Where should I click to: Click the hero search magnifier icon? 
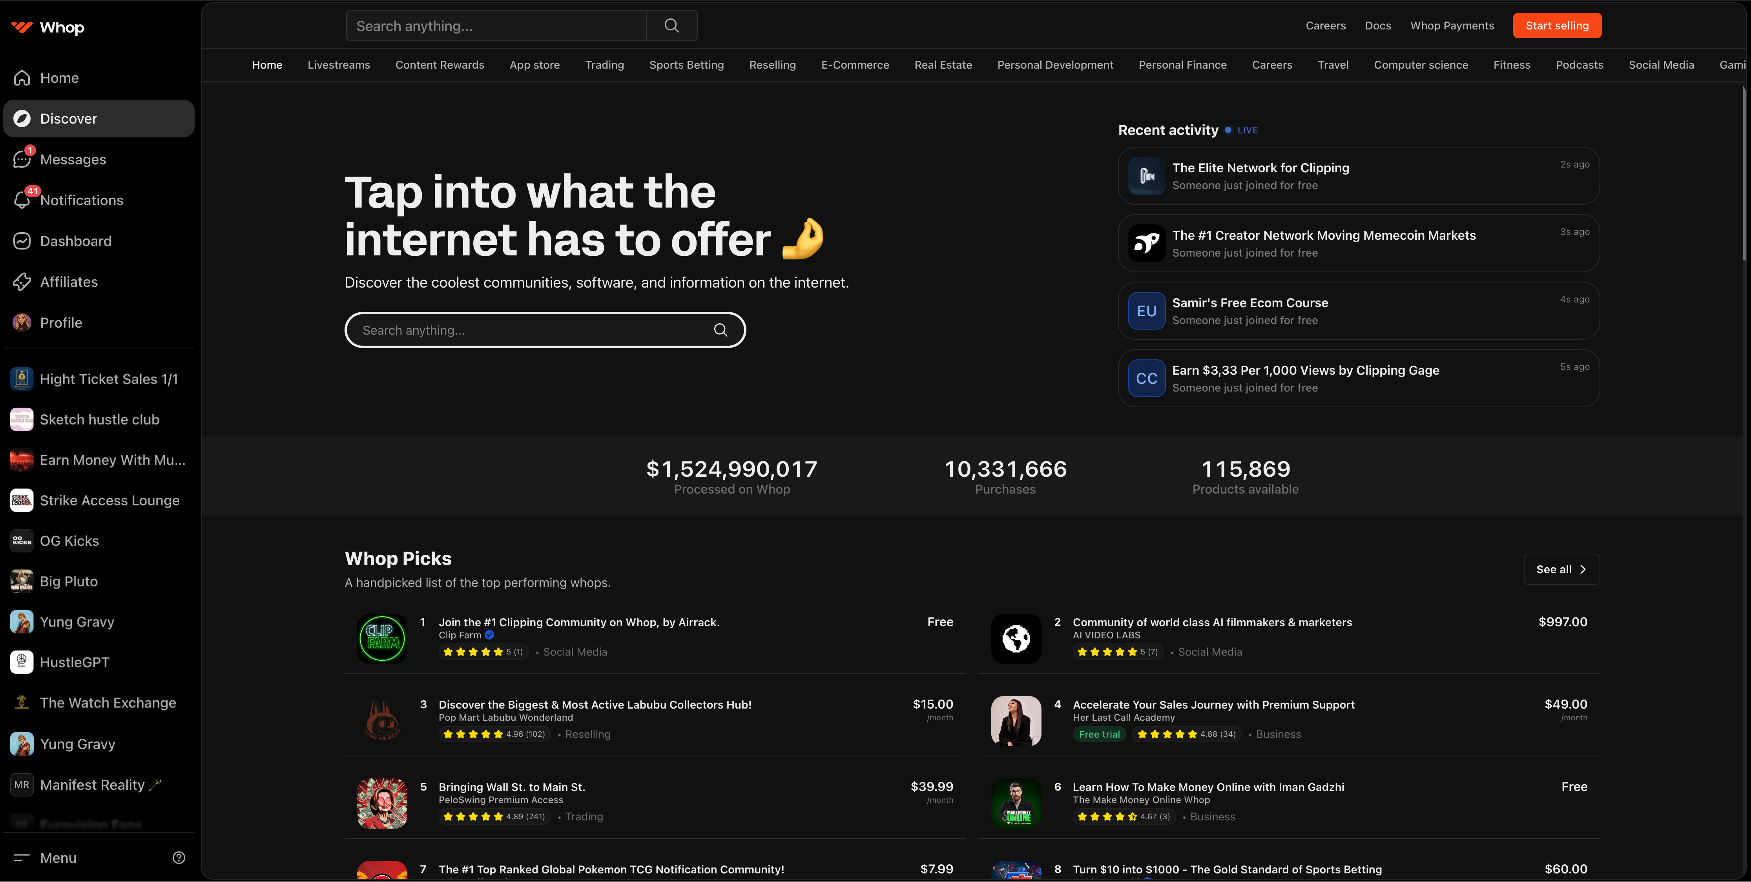720,330
